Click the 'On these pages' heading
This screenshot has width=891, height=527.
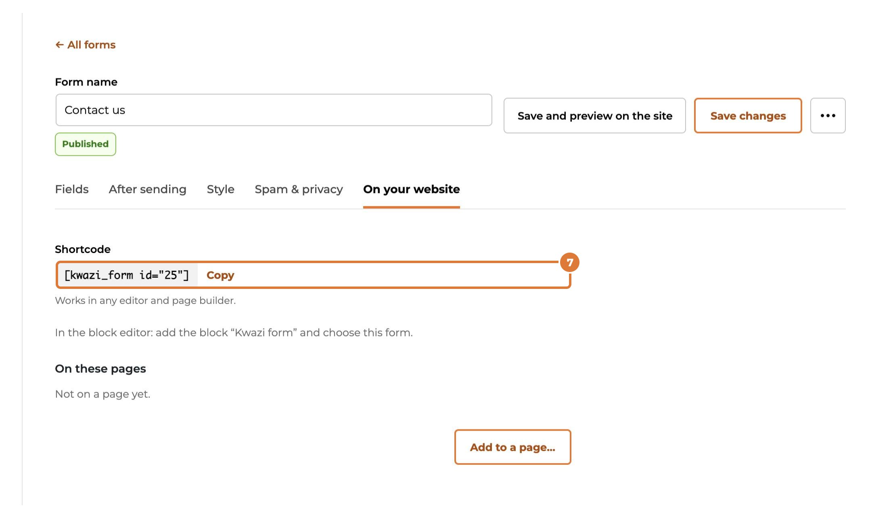click(x=100, y=369)
